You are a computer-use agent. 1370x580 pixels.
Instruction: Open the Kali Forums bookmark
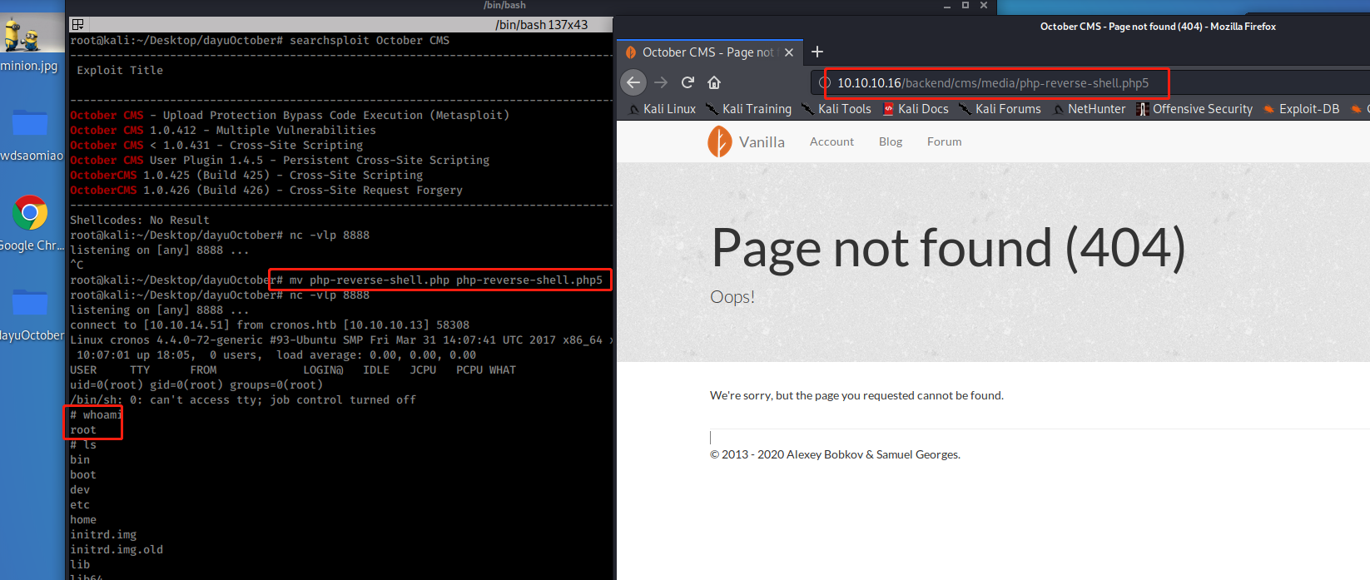[1000, 109]
